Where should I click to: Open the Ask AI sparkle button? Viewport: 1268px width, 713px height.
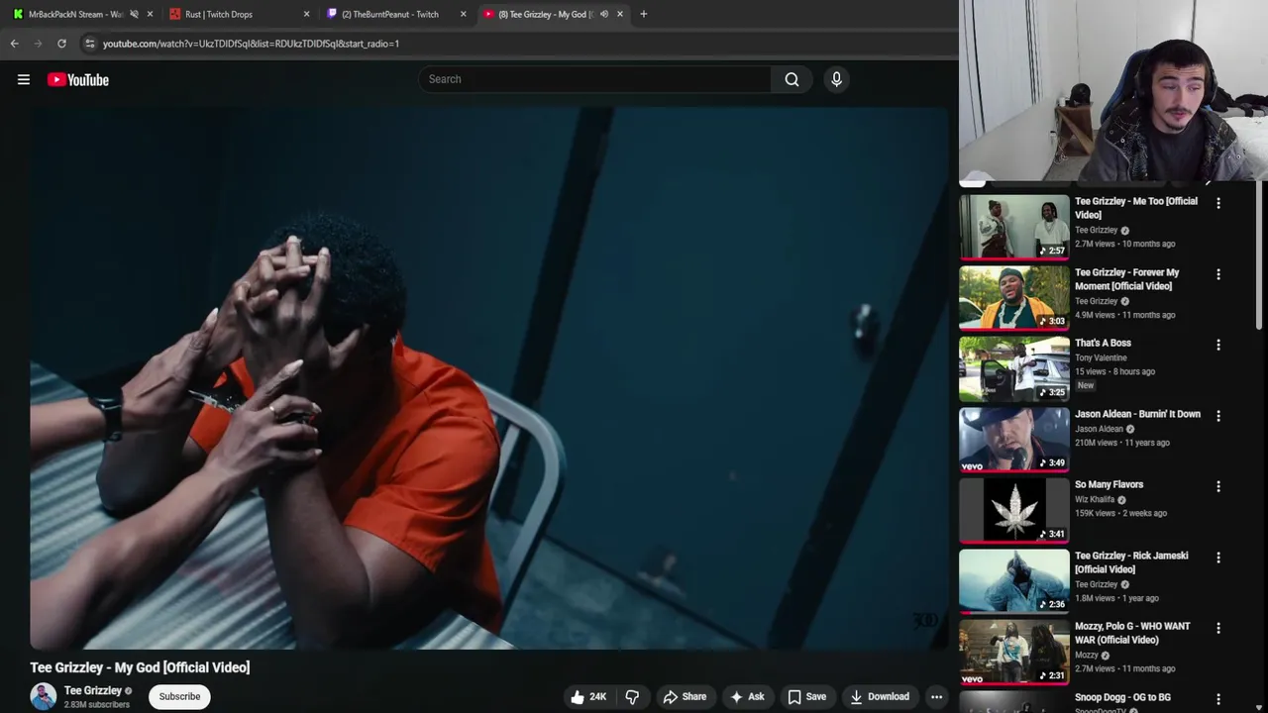pyautogui.click(x=747, y=696)
